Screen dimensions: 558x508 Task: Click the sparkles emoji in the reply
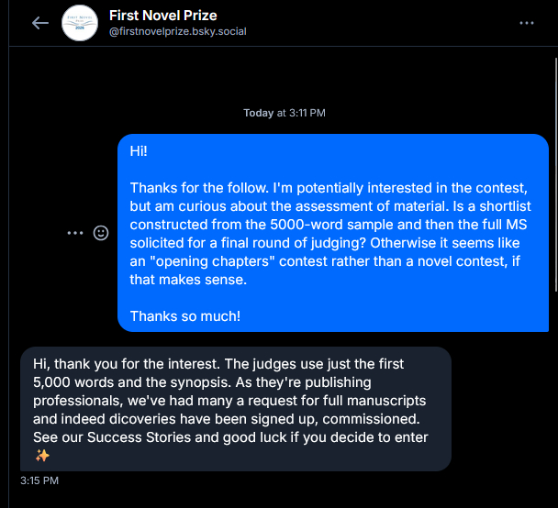(42, 456)
